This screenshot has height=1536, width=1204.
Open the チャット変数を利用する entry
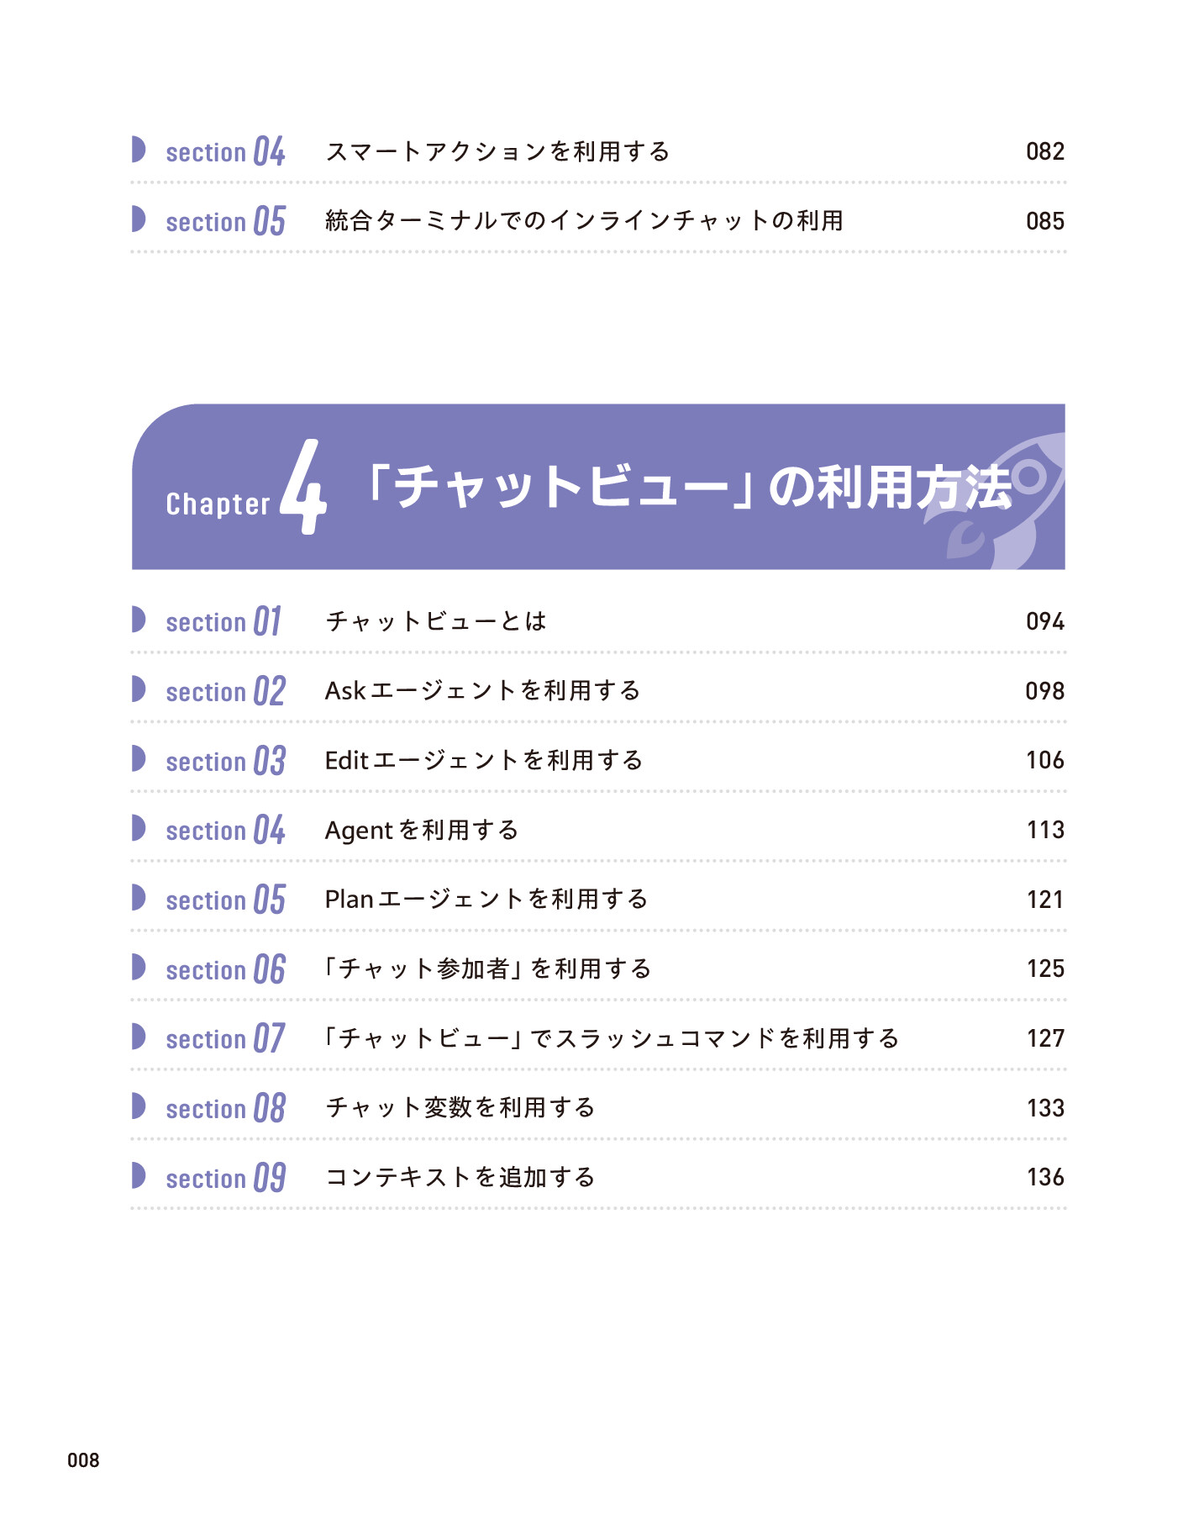click(x=460, y=1107)
